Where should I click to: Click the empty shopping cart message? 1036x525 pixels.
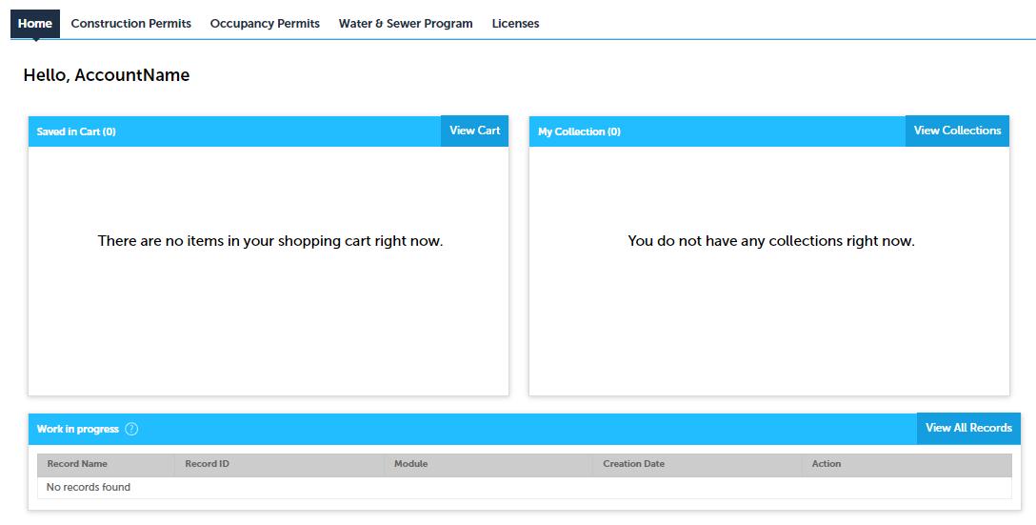pyautogui.click(x=270, y=241)
